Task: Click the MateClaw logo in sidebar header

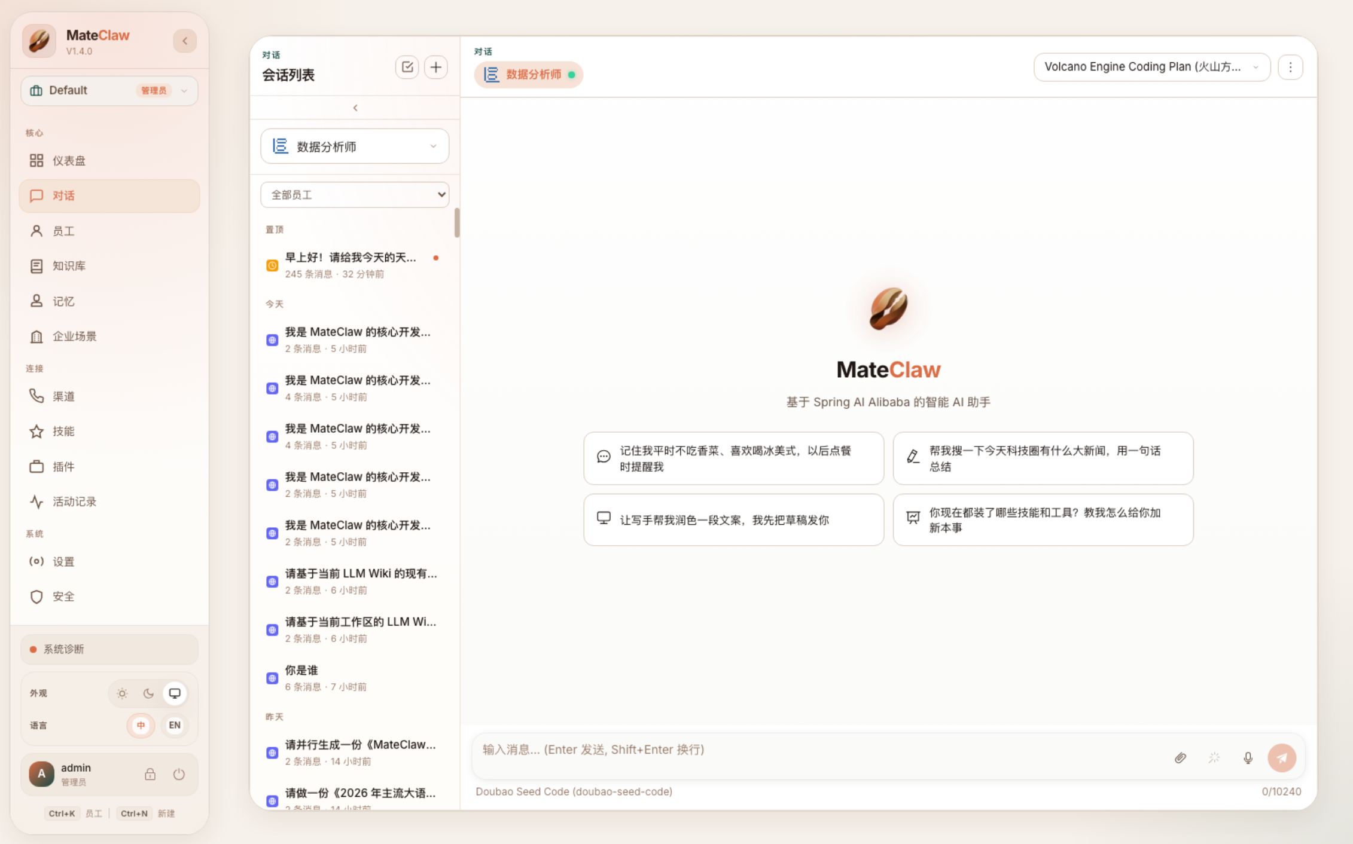Action: [x=39, y=41]
